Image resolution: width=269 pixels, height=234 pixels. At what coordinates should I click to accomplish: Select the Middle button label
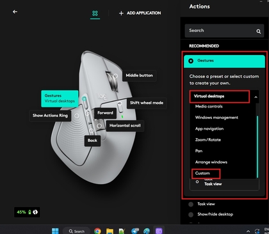click(139, 75)
